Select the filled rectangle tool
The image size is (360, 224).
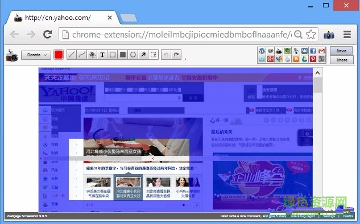coord(123,55)
